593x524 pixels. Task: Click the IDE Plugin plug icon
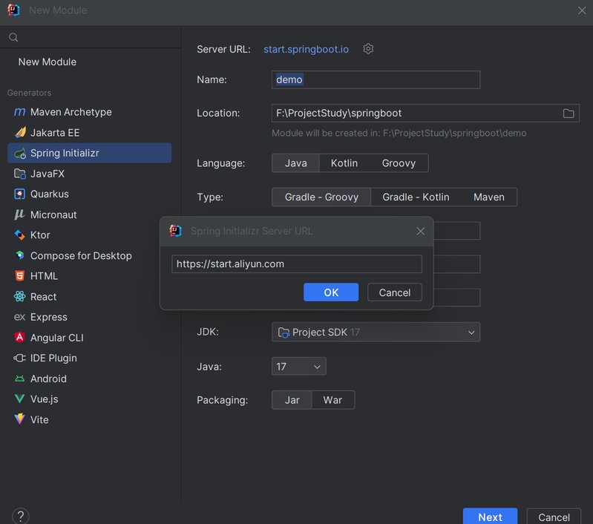click(19, 358)
